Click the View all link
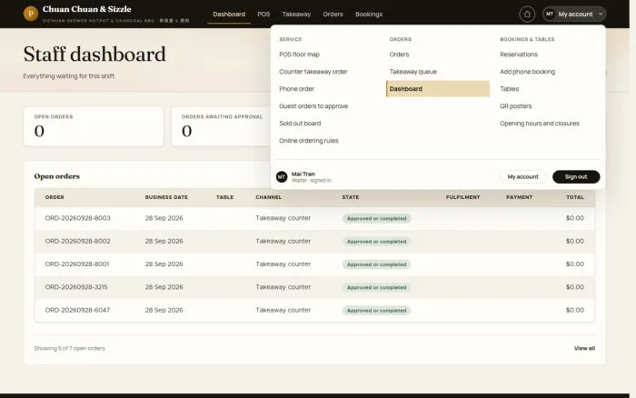The image size is (636, 398). point(584,348)
